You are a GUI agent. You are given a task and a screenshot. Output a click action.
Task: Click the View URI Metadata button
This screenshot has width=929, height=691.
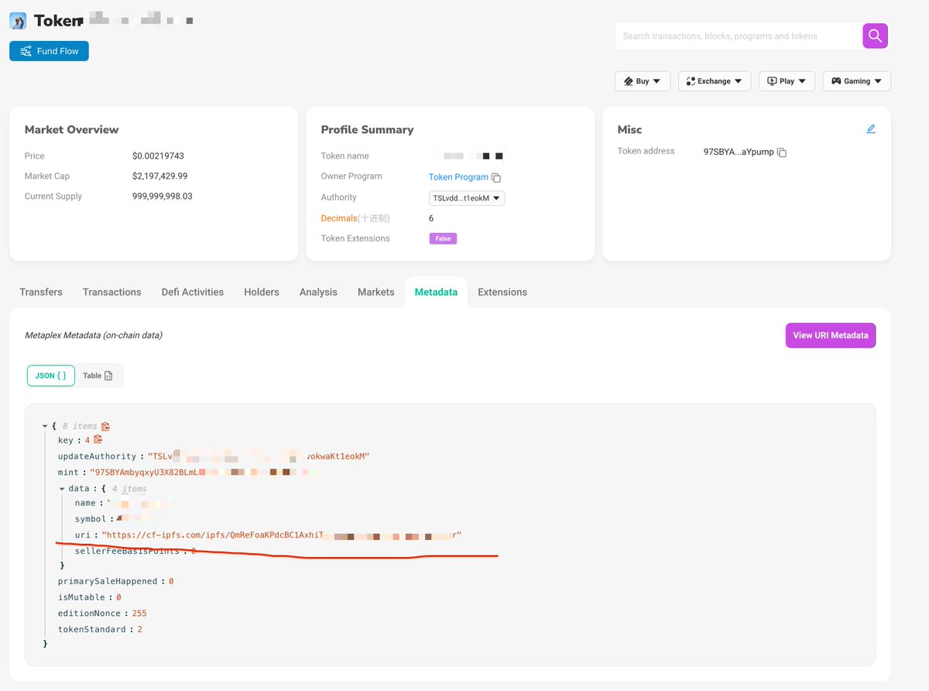click(x=830, y=335)
